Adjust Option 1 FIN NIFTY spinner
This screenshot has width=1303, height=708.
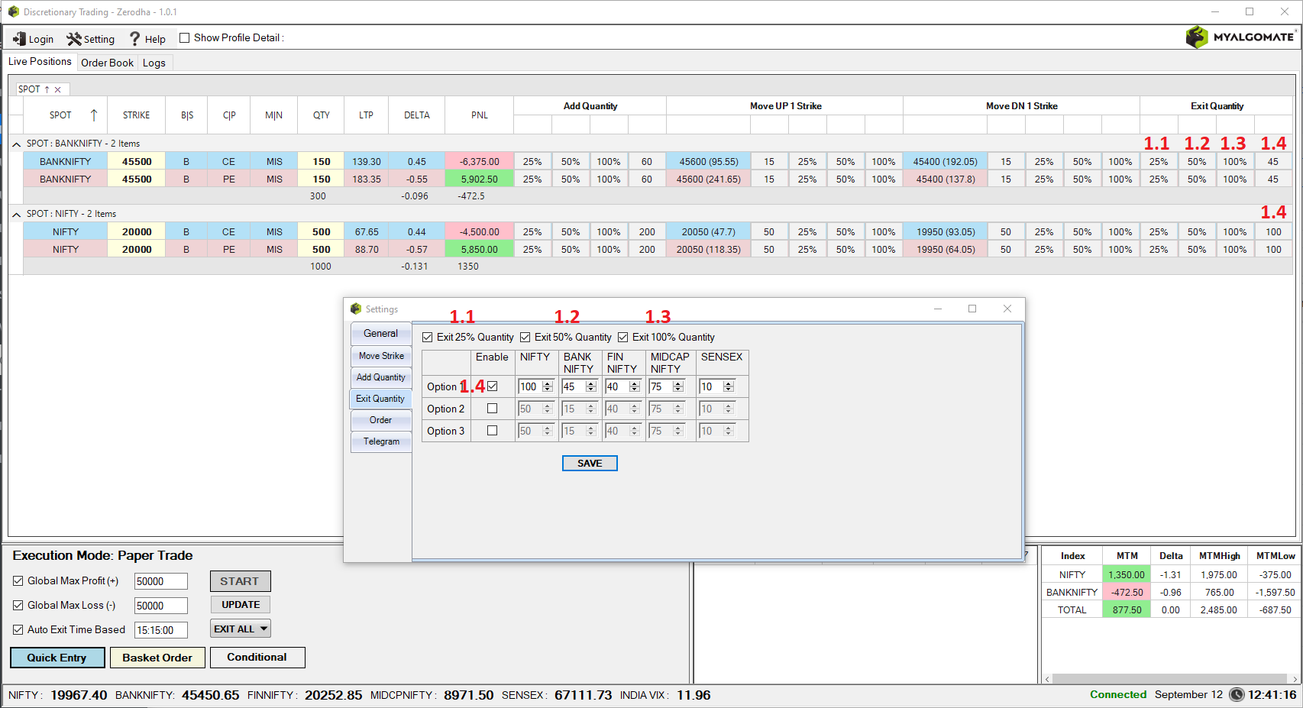[634, 386]
